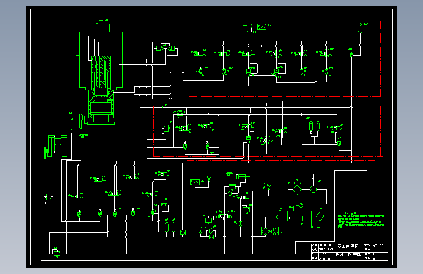
Task: Select the limit switch symbol above the press
Action: [101, 23]
